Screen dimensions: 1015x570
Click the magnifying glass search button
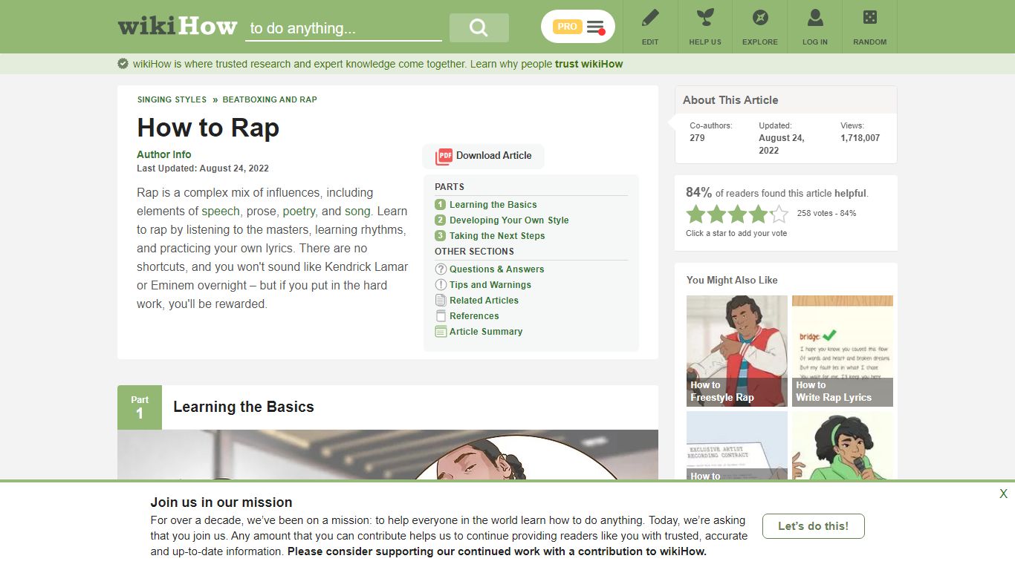(479, 27)
